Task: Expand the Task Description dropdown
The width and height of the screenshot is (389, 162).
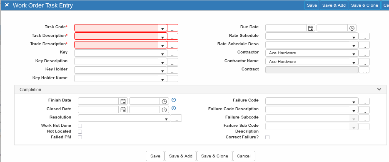Action: pos(162,38)
